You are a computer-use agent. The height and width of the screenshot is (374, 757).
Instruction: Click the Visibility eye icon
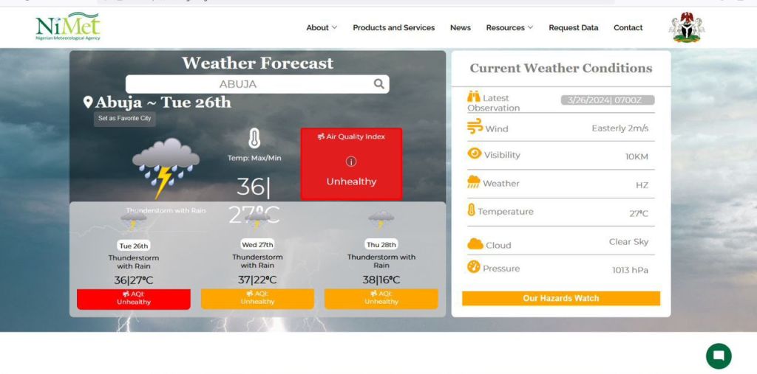pos(475,153)
